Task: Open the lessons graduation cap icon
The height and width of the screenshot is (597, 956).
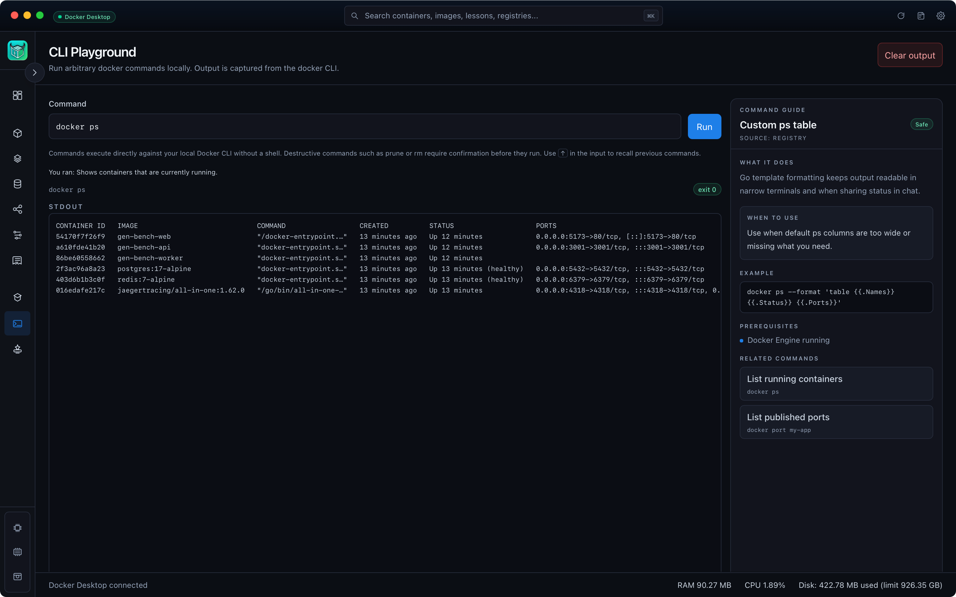Action: [x=17, y=297]
